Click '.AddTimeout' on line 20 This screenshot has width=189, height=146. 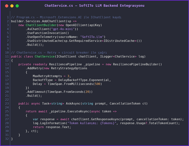35,92
